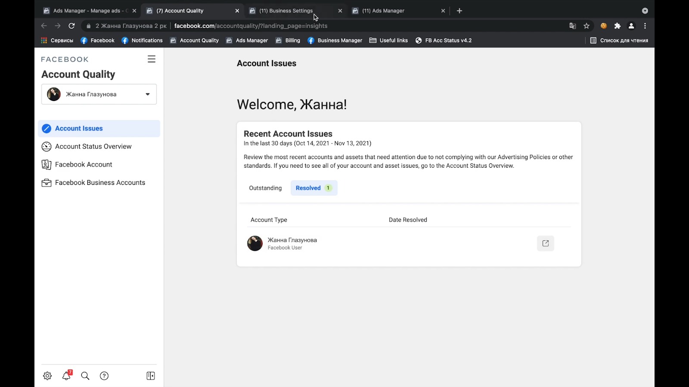Open Facebook Account in sidebar
The height and width of the screenshot is (387, 689).
click(x=99, y=165)
